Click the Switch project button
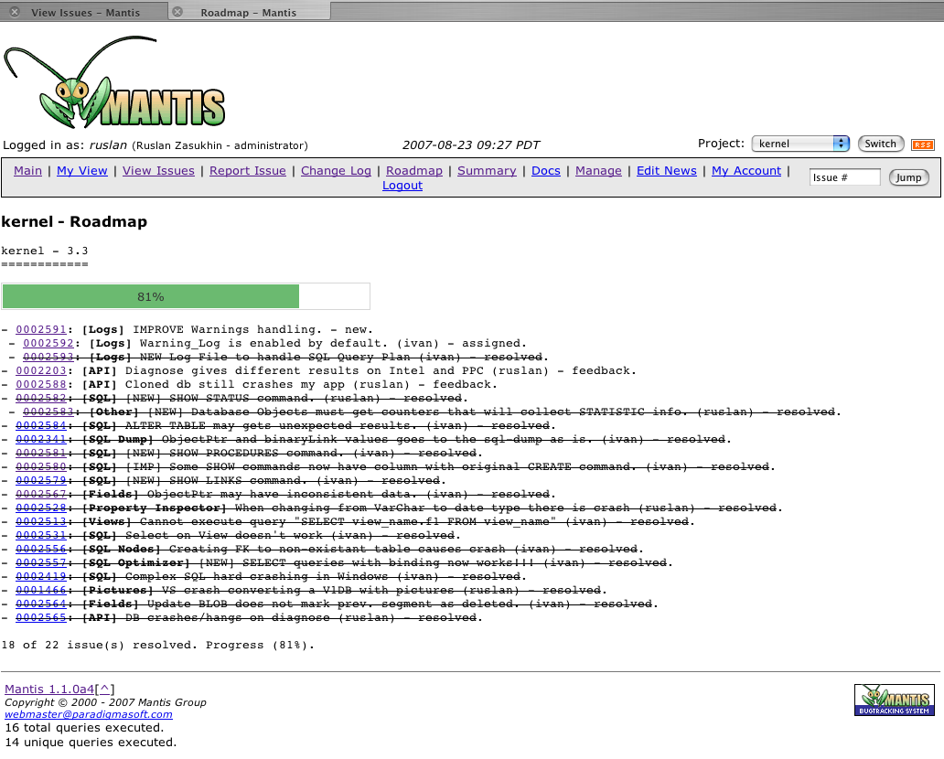The width and height of the screenshot is (944, 759). 880,144
